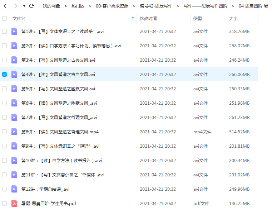Click video icon of 第3讲 file
This screenshot has height=209, width=272.
14,60
